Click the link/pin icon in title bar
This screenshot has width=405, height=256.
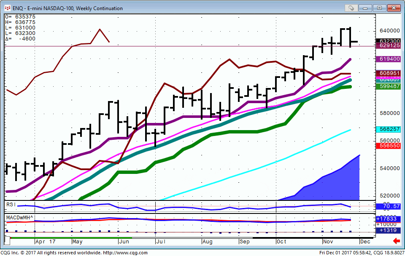click(351, 8)
